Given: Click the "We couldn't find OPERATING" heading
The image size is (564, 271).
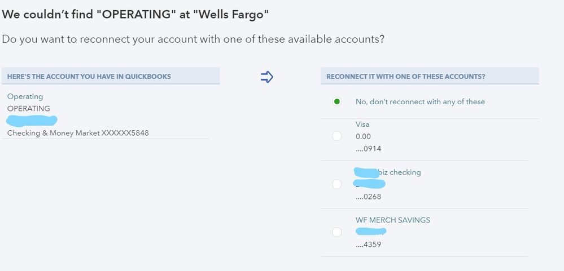Looking at the screenshot, I should coord(135,14).
